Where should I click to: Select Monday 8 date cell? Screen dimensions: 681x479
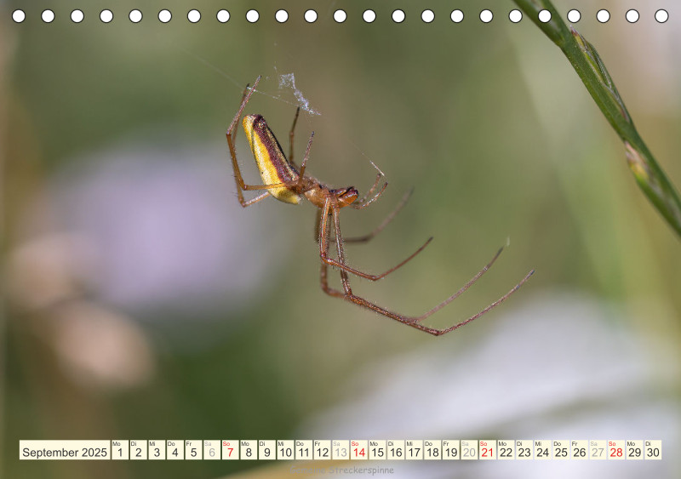249,450
